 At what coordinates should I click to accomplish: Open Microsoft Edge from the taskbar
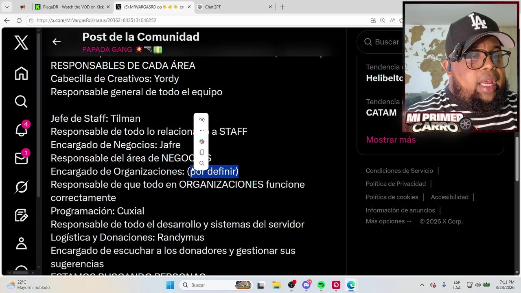[351, 285]
